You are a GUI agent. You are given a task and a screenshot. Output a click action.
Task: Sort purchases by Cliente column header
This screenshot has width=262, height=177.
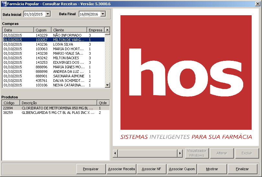[69, 30]
